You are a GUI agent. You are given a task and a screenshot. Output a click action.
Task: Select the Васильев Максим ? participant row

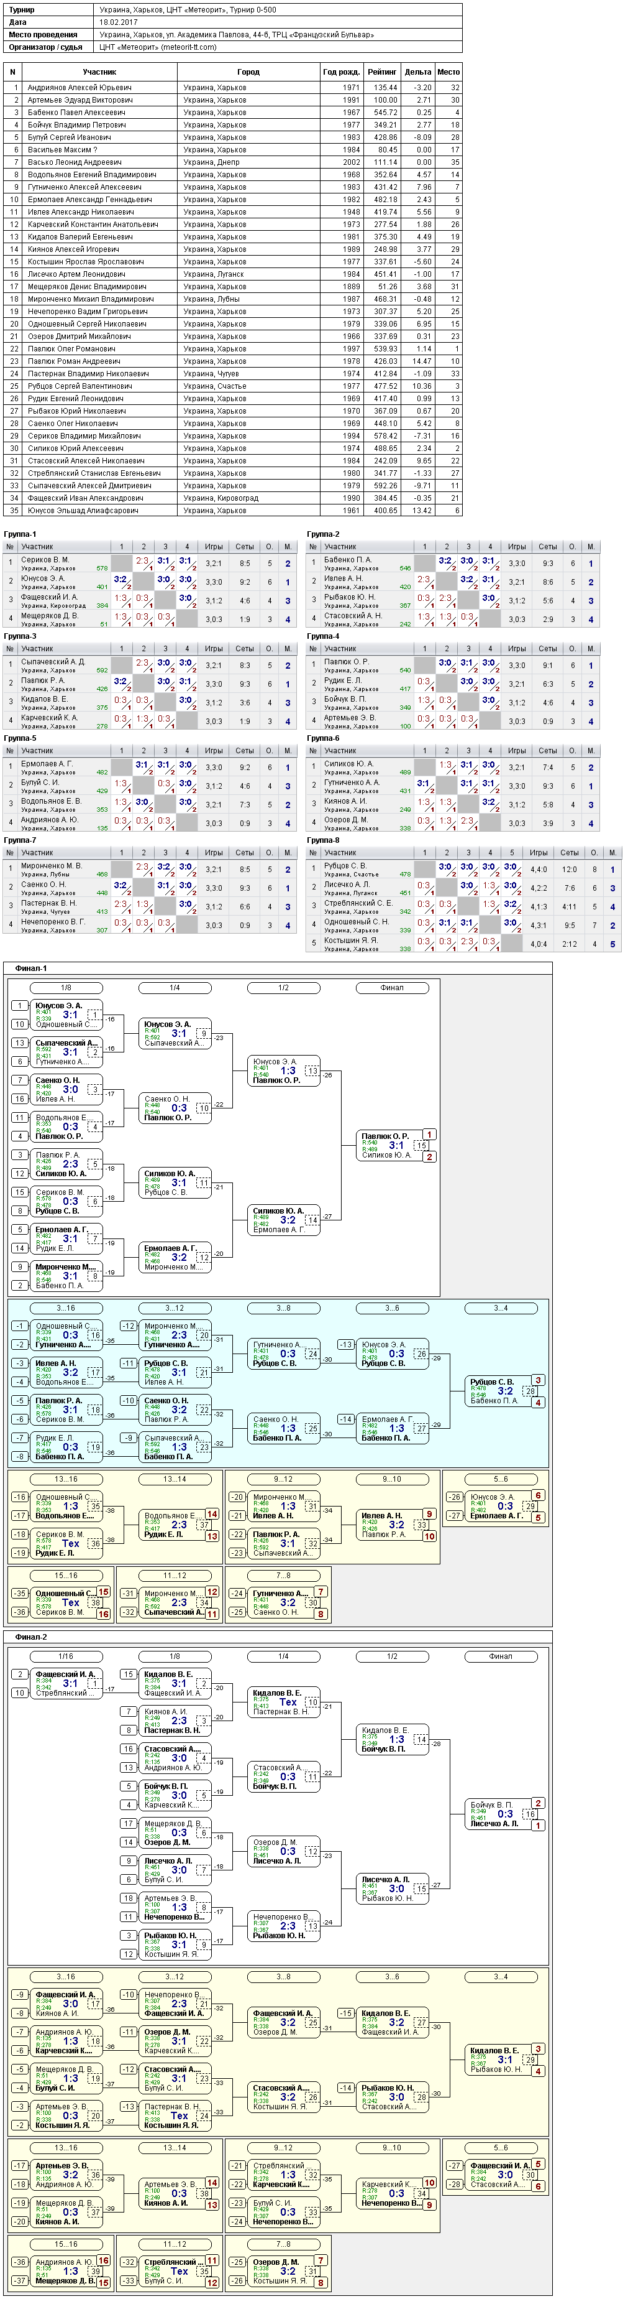(x=232, y=150)
